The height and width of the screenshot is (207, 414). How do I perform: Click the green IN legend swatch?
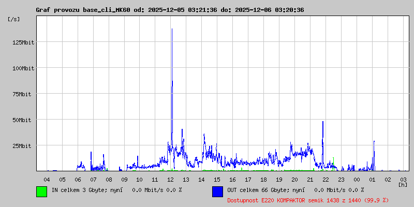(x=41, y=191)
